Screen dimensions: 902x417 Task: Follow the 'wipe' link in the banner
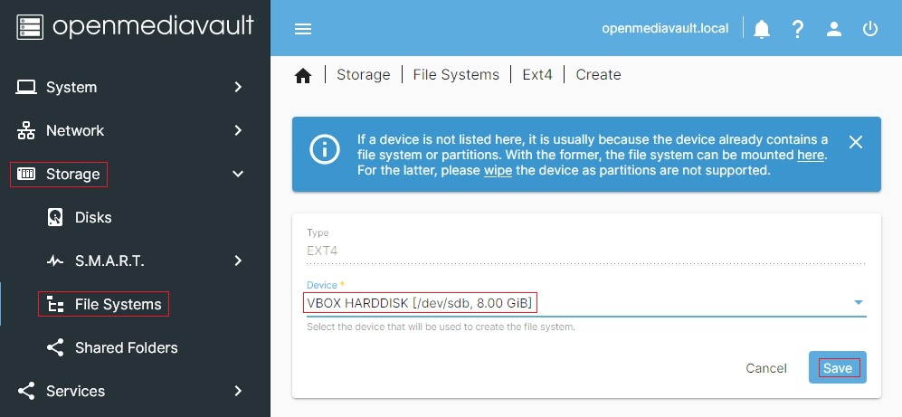point(497,170)
